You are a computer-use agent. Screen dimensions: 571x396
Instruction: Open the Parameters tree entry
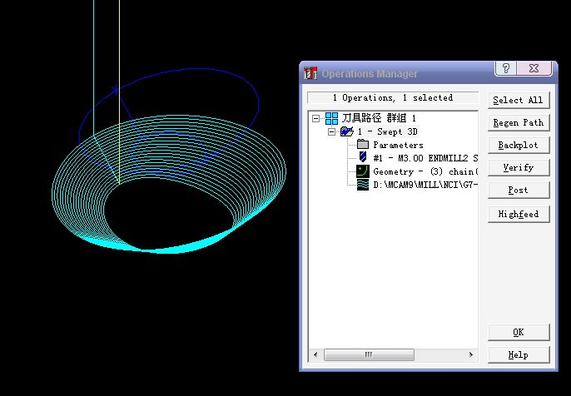click(x=398, y=145)
